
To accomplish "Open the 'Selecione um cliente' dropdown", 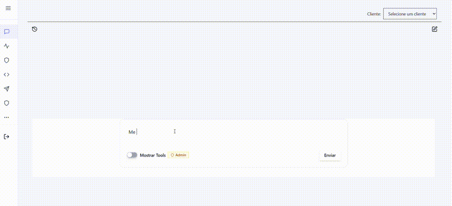I will pos(410,14).
